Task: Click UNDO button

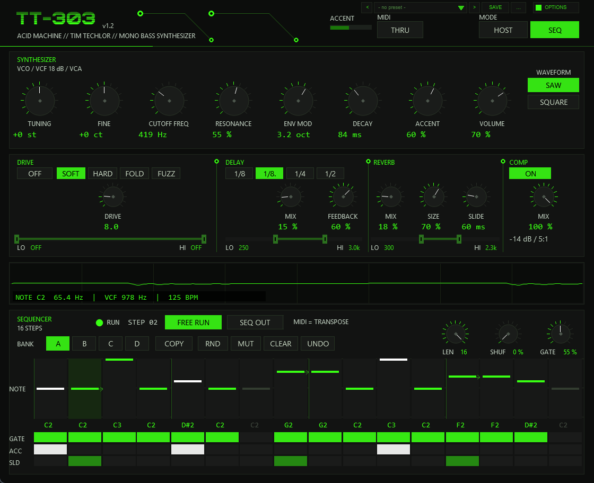Action: tap(318, 343)
